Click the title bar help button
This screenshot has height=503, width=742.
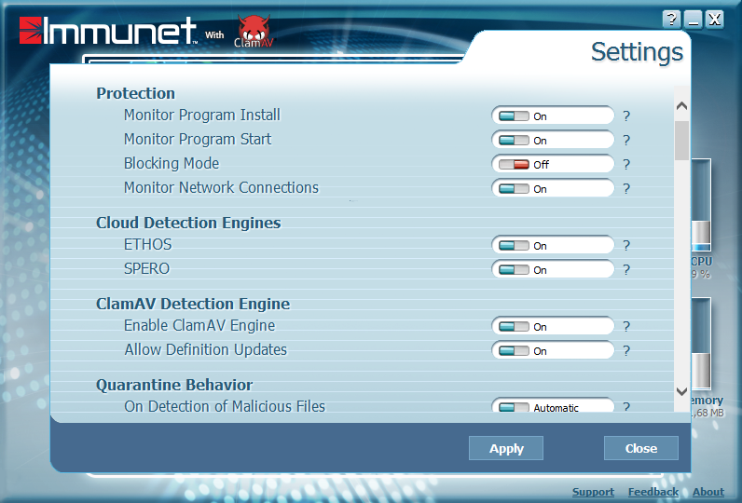tap(671, 20)
